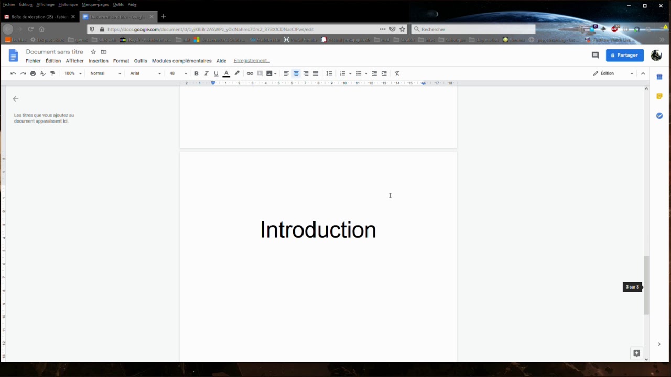Bookmark the page with the star
This screenshot has width=671, height=377.
tap(402, 29)
